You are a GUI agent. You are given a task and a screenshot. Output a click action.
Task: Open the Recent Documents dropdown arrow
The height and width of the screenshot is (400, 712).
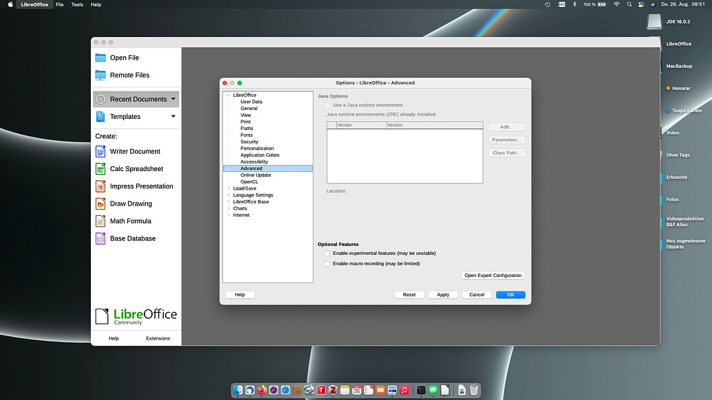(173, 99)
